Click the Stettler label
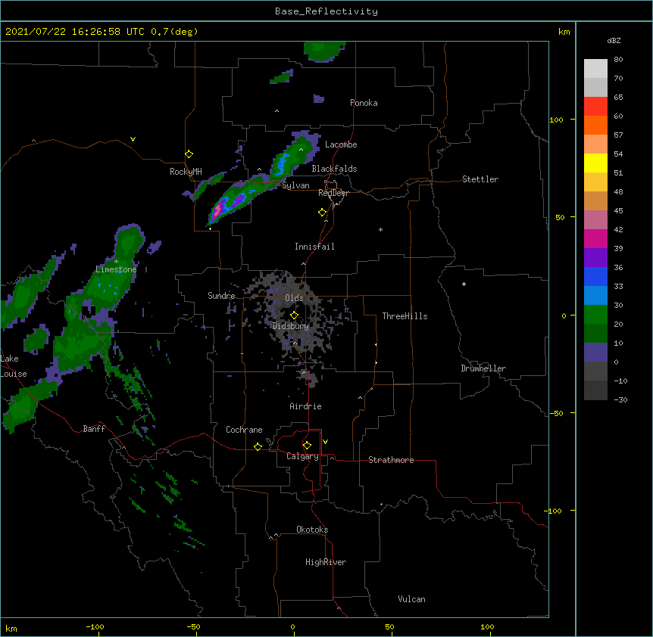The height and width of the screenshot is (637, 653). pos(480,179)
